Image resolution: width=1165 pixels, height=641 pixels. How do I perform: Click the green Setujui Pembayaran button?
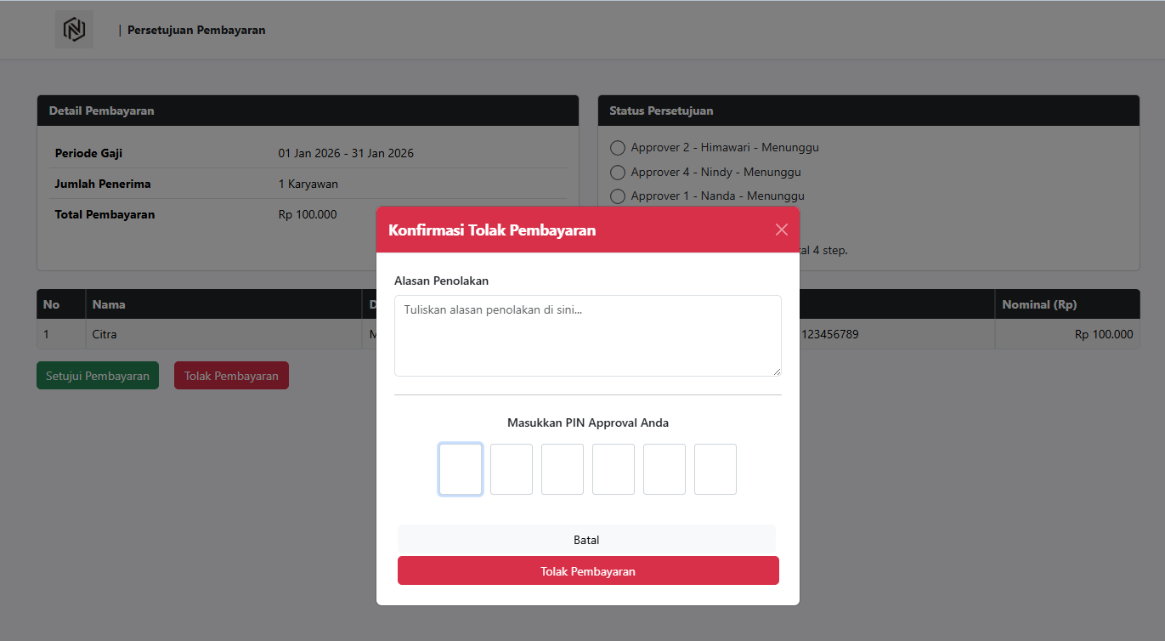point(98,376)
